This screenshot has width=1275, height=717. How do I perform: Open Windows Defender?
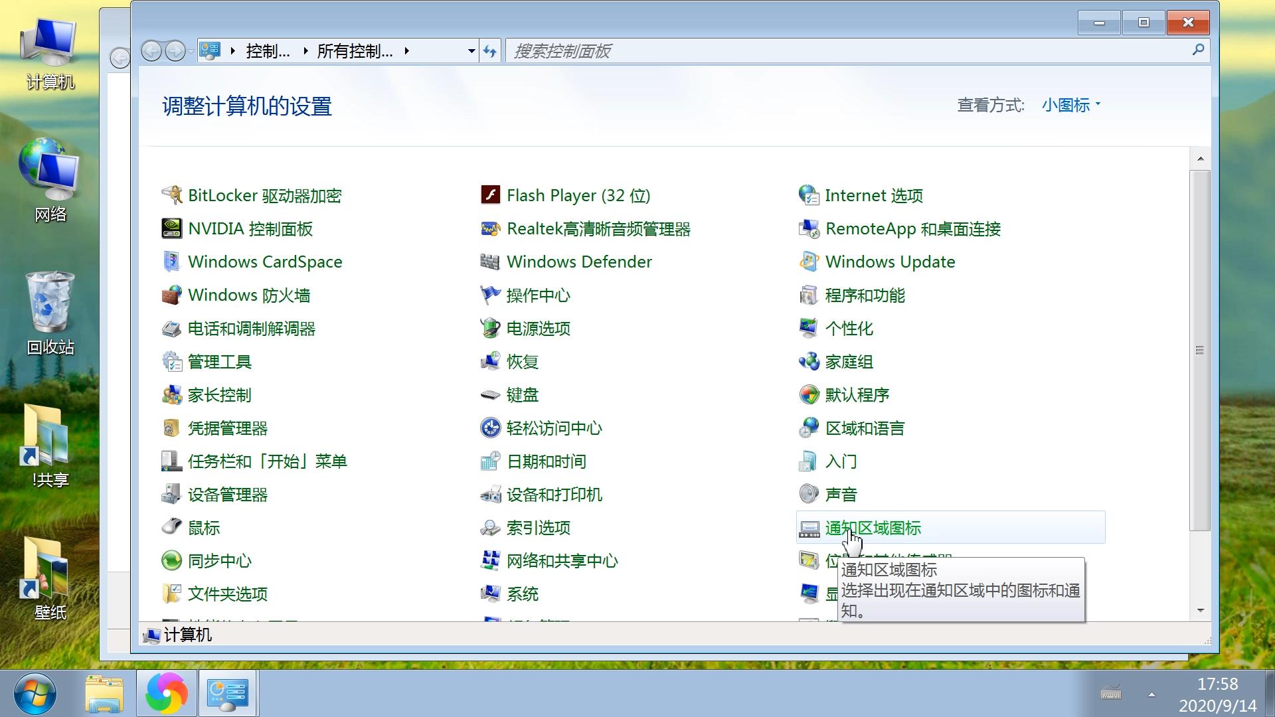pos(579,262)
